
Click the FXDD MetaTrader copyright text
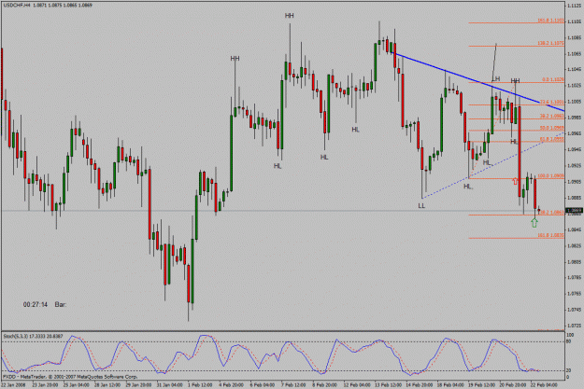point(70,376)
